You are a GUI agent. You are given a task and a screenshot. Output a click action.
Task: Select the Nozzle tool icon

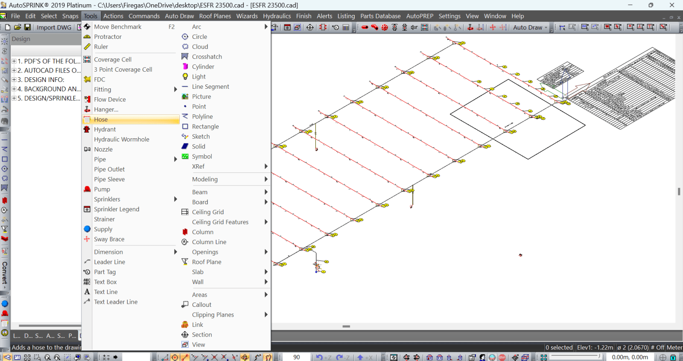(x=87, y=149)
